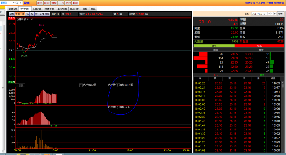This screenshot has width=286, height=155.
Task: Click the ? icon beside 大戶進出0張
Action: [x=81, y=85]
